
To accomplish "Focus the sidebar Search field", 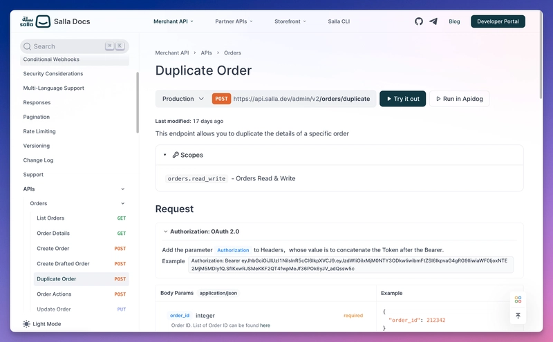I will pyautogui.click(x=75, y=46).
